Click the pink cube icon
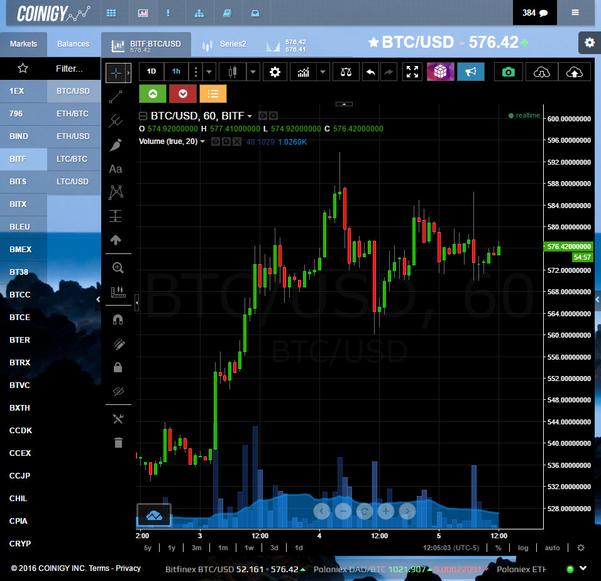Image resolution: width=601 pixels, height=581 pixels. click(x=441, y=72)
